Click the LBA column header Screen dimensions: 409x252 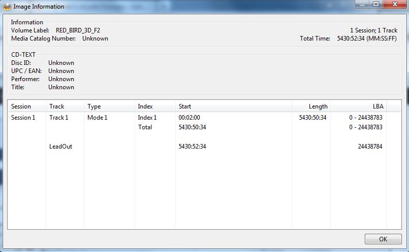(x=359, y=106)
